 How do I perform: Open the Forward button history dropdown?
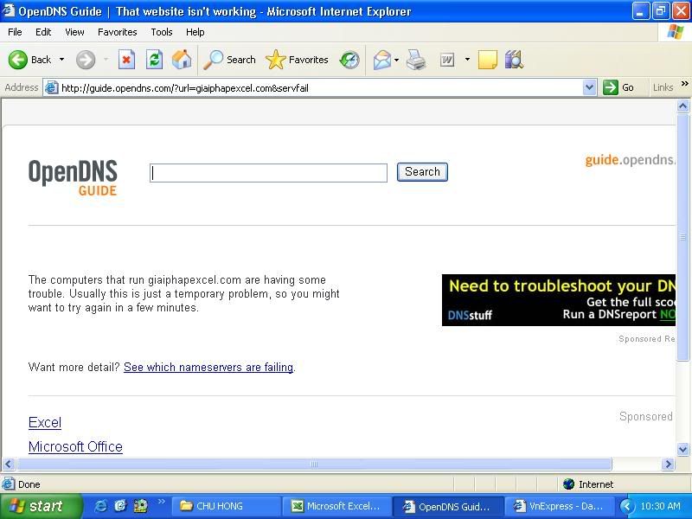(106, 60)
